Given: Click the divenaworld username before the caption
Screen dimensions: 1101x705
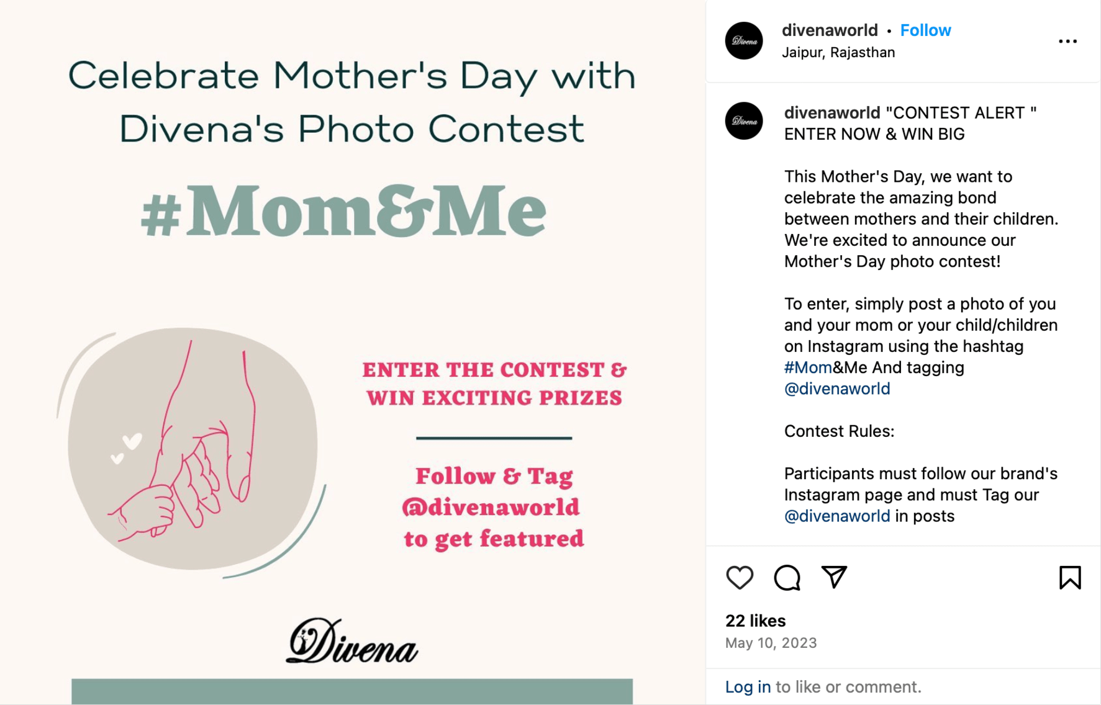Looking at the screenshot, I should click(830, 112).
